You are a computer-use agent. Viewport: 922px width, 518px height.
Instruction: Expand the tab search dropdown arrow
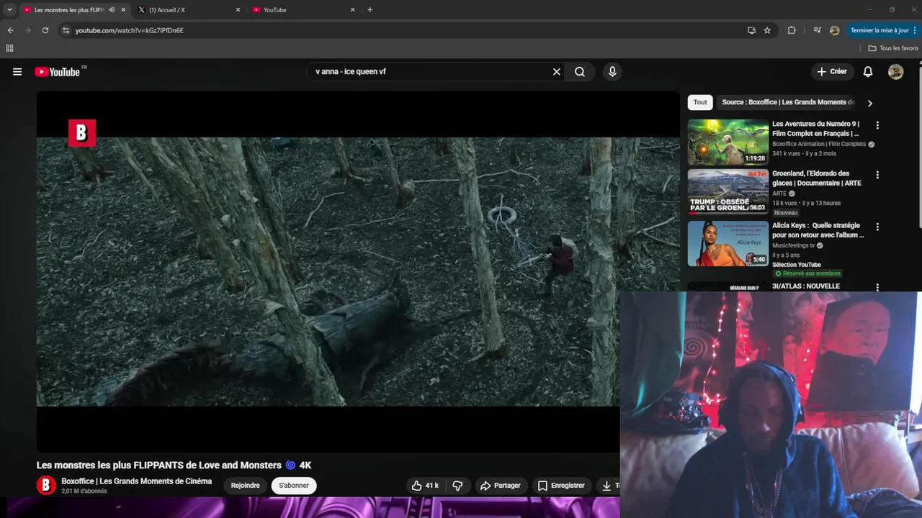point(9,10)
